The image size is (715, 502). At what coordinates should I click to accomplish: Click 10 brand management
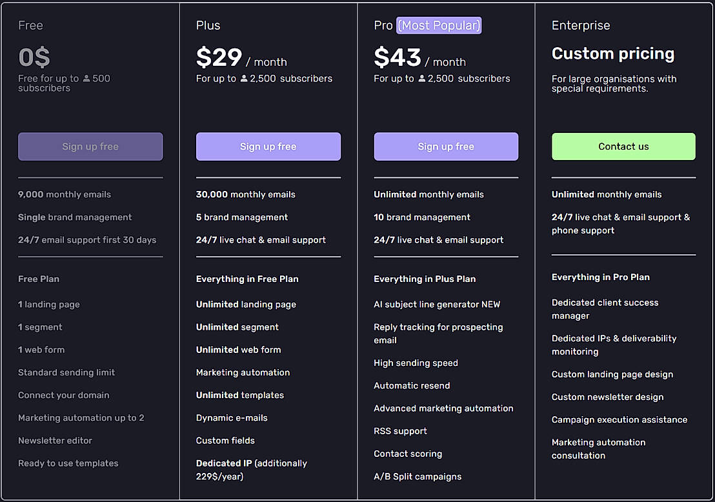pos(422,217)
